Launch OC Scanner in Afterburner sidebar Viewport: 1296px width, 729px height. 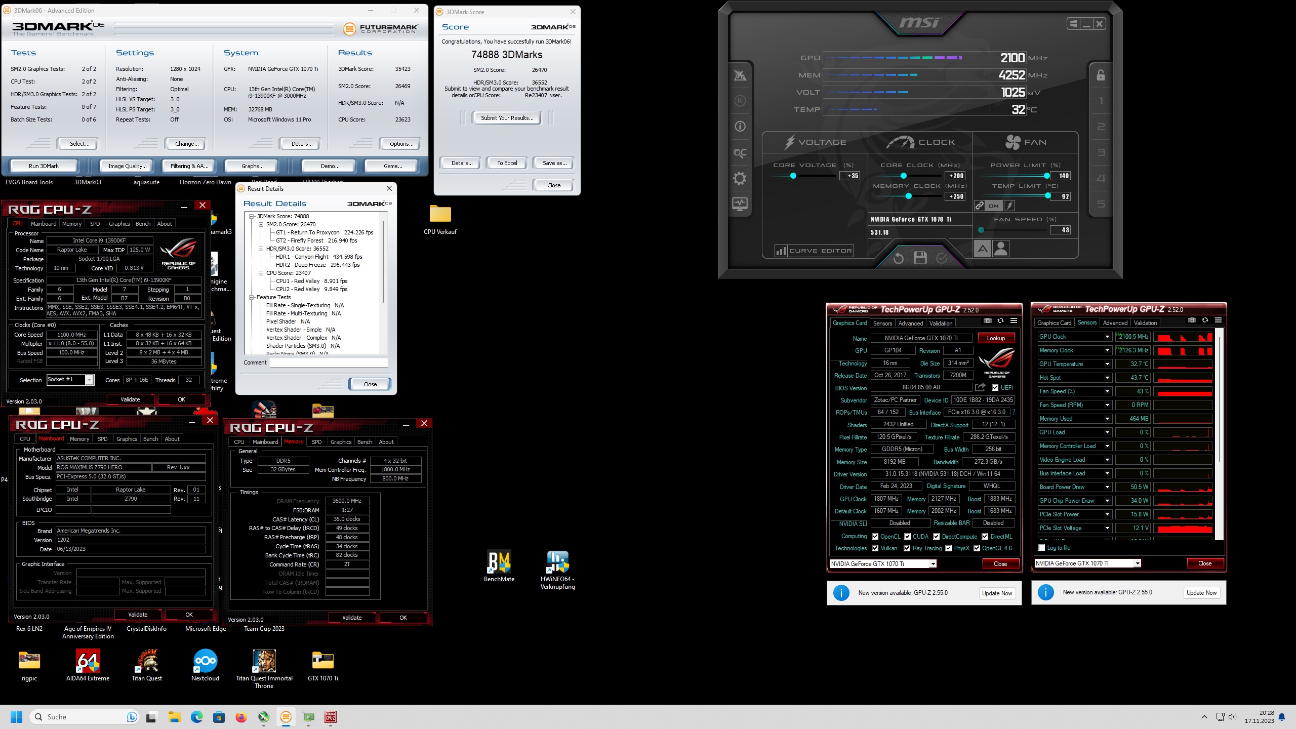coord(740,152)
